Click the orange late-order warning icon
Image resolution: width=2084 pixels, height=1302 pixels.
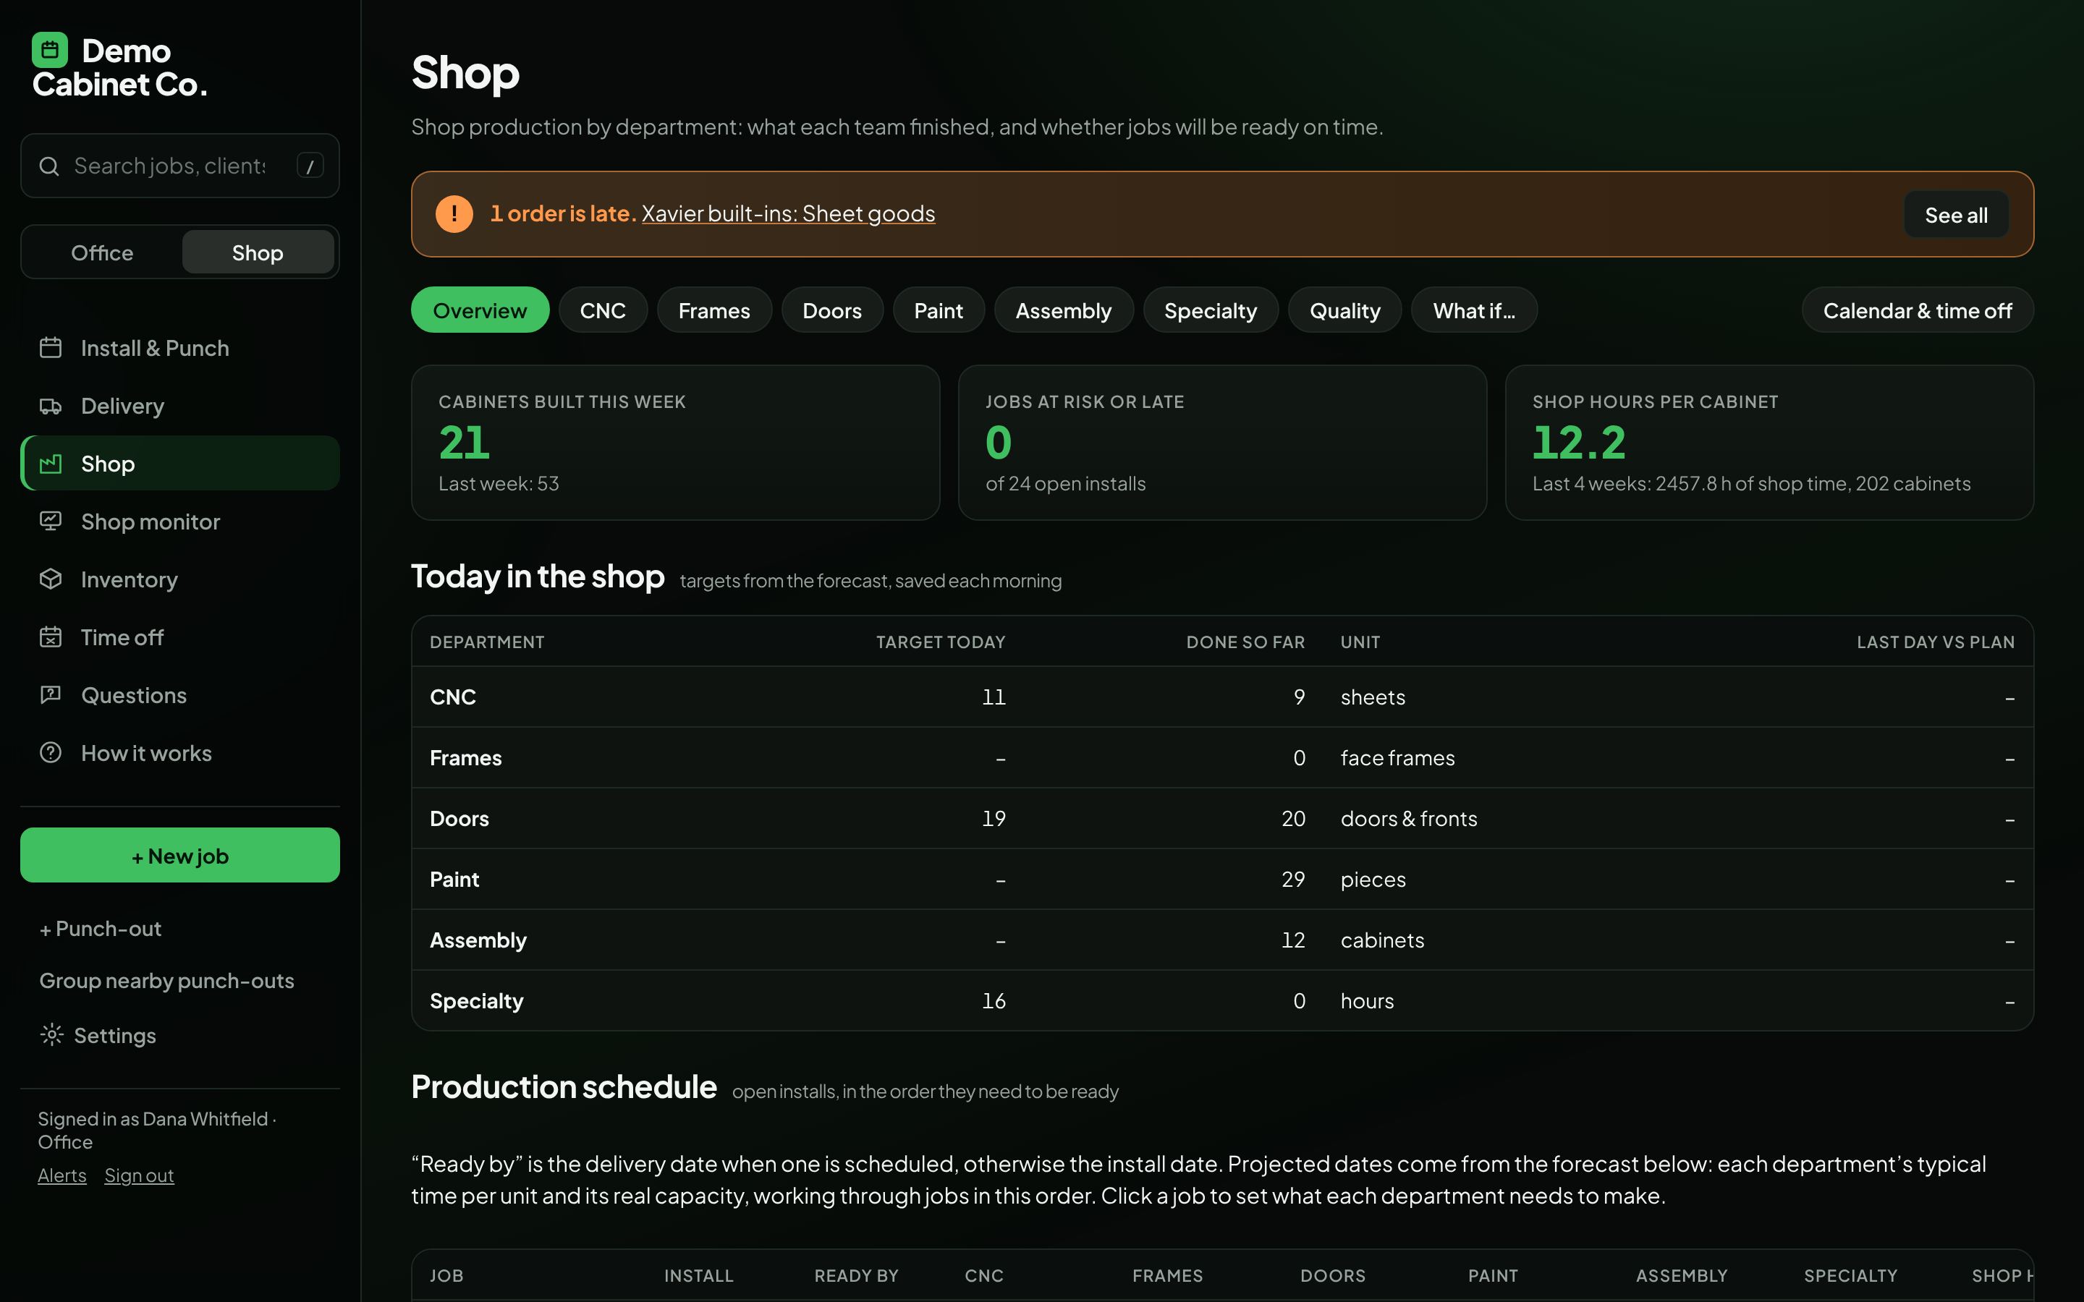click(454, 213)
